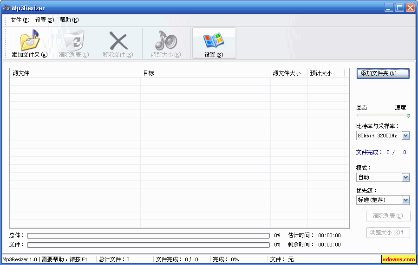The width and height of the screenshot is (418, 265).
Task: Expand the 比特率与采样率 dropdown arrow
Action: (405, 136)
